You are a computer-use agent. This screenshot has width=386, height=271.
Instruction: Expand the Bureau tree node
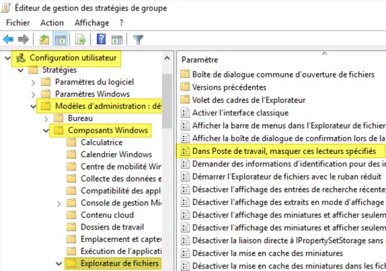point(46,119)
